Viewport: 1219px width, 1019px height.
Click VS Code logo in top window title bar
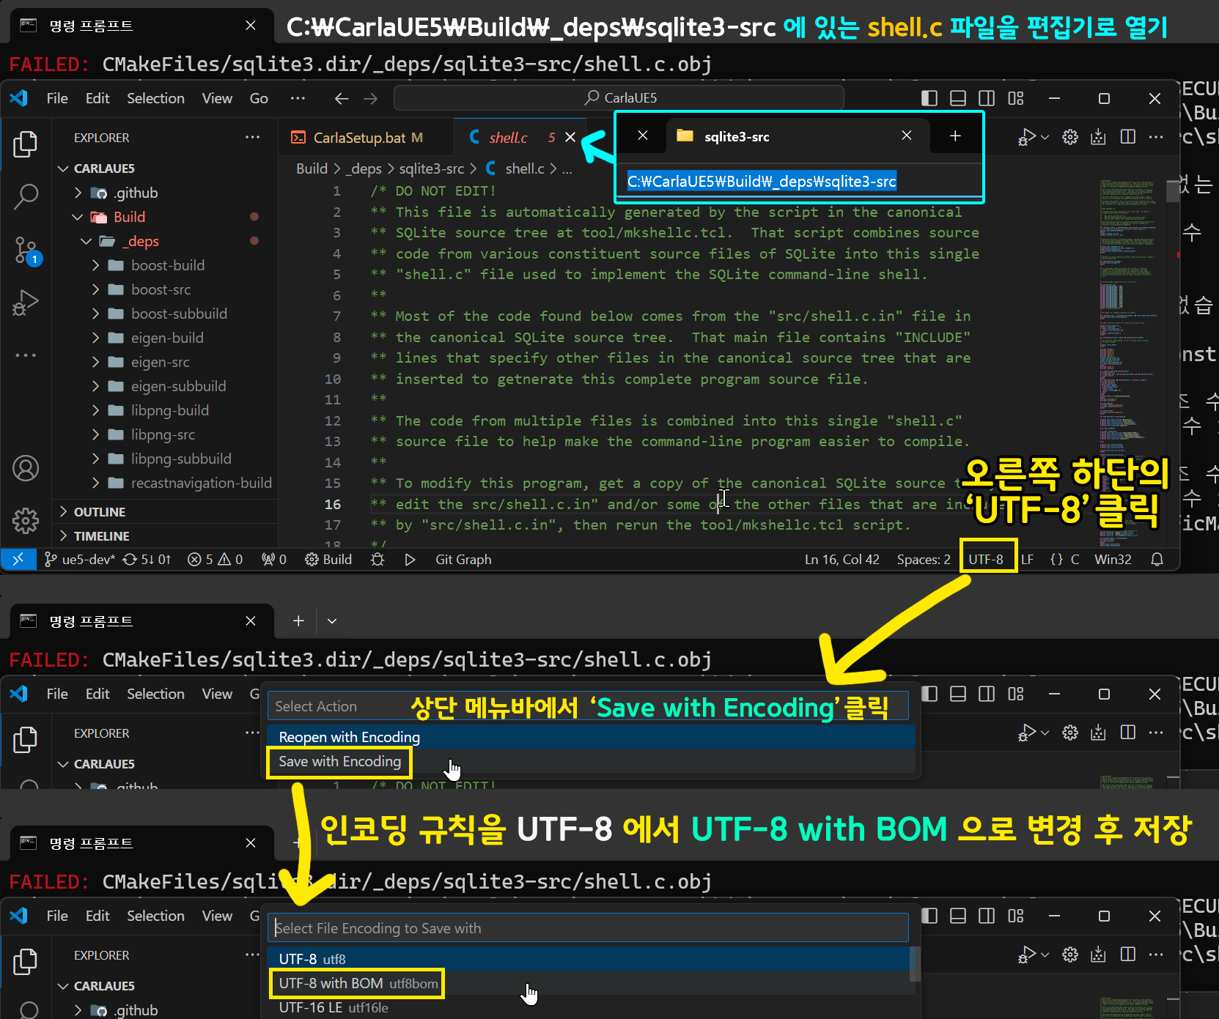point(20,98)
